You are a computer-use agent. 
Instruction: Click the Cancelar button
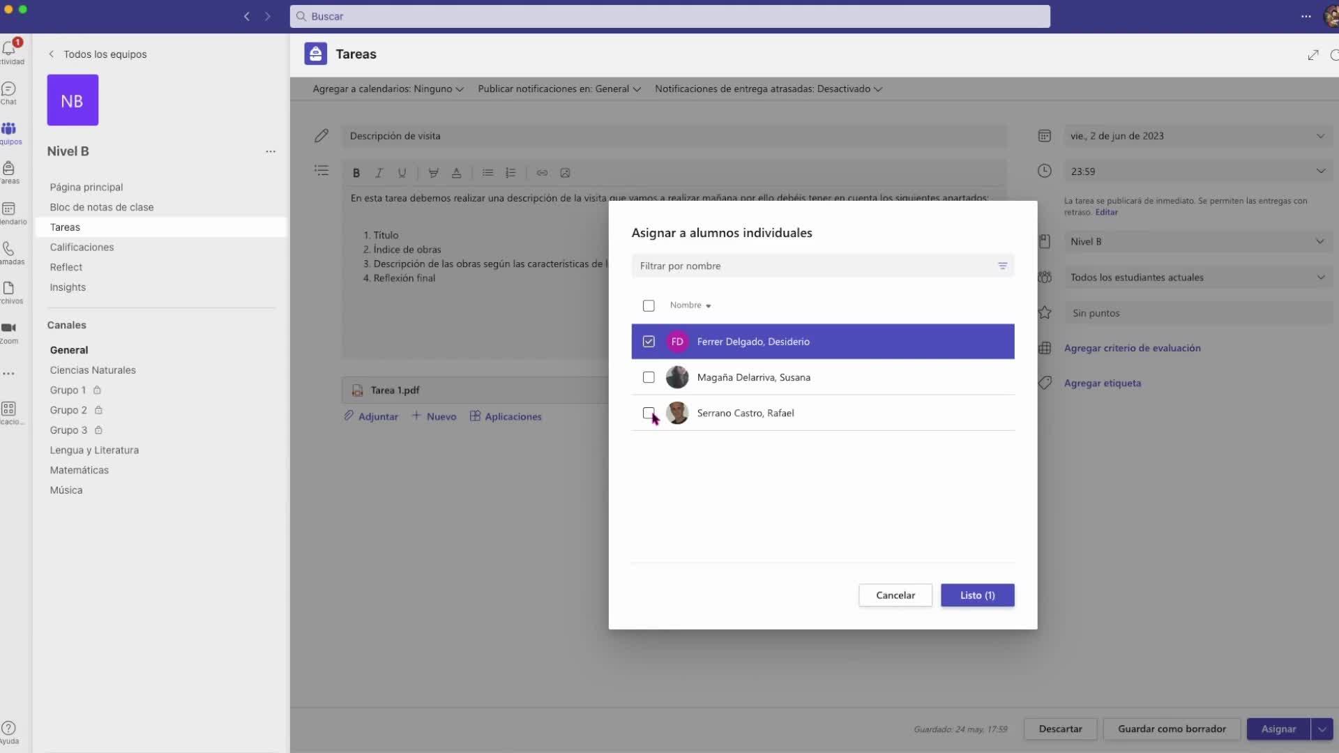click(x=895, y=595)
